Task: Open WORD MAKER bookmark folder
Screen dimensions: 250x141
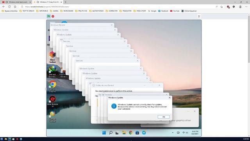Action: pos(67,11)
